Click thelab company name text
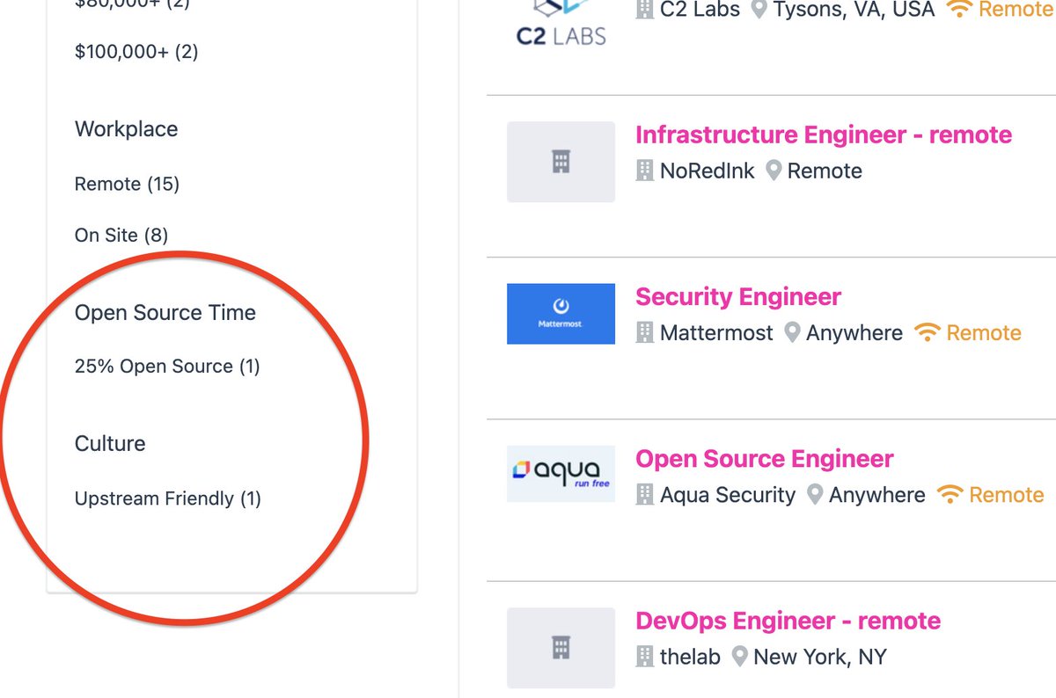Screen dimensions: 1056x698 [691, 657]
